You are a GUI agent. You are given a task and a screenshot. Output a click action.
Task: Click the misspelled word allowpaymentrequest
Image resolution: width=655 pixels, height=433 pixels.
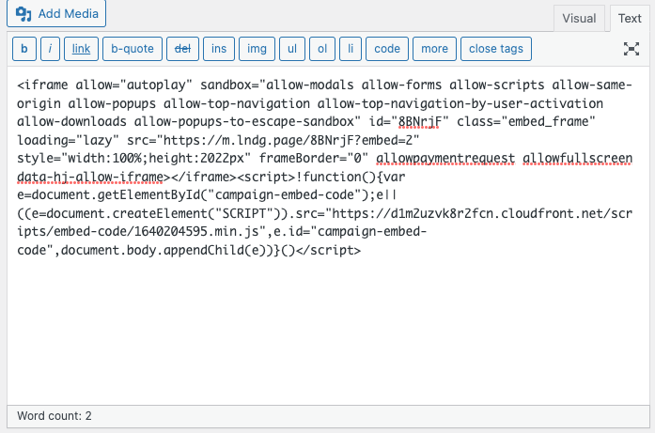coord(445,159)
